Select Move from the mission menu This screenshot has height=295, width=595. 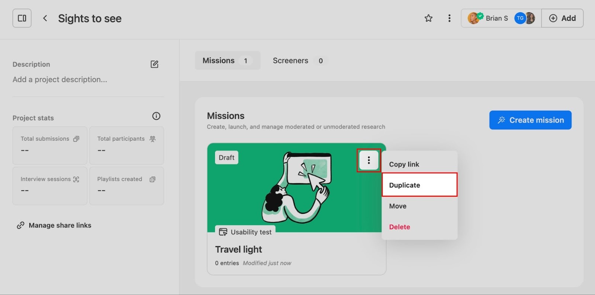tap(398, 206)
